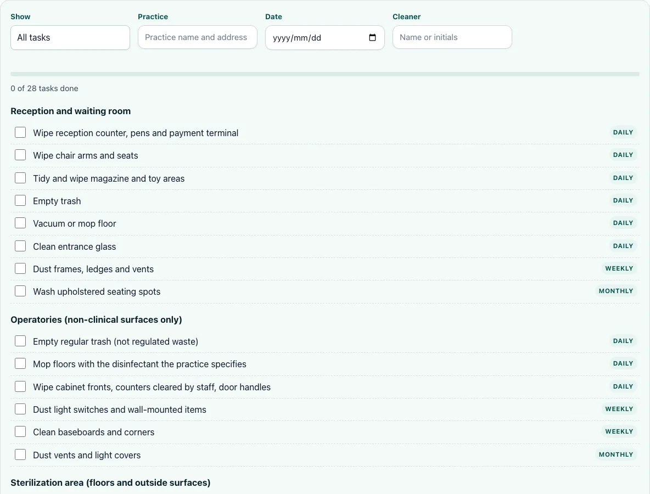This screenshot has width=650, height=494.
Task: Check Wipe reception counter, pens and payment terminal
Action: coord(20,133)
